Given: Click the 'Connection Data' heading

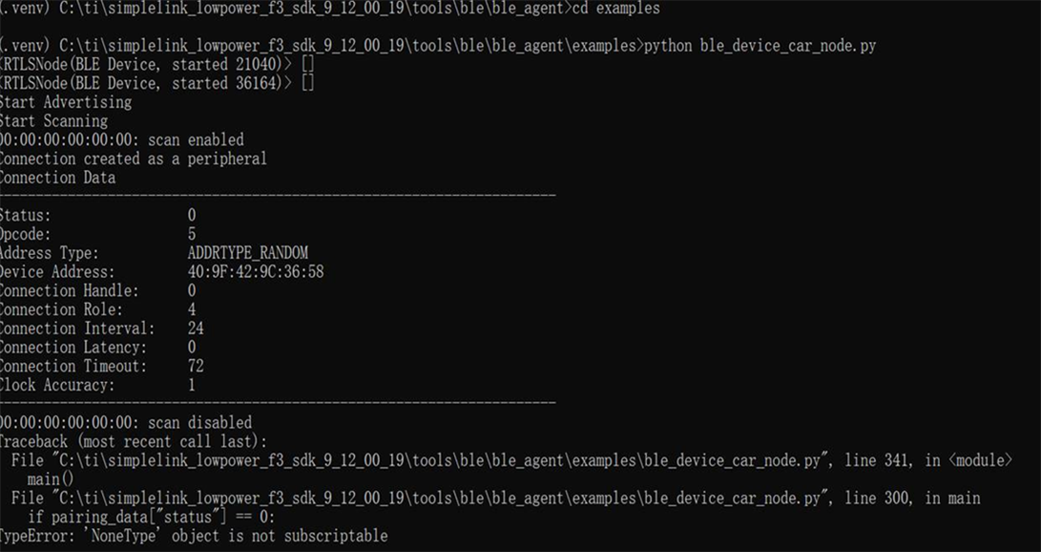Looking at the screenshot, I should (58, 178).
